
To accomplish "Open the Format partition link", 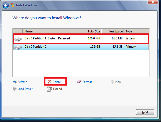I will click(x=87, y=82).
